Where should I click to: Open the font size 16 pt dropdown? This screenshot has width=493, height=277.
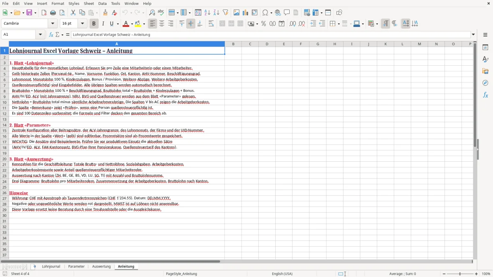click(x=82, y=24)
